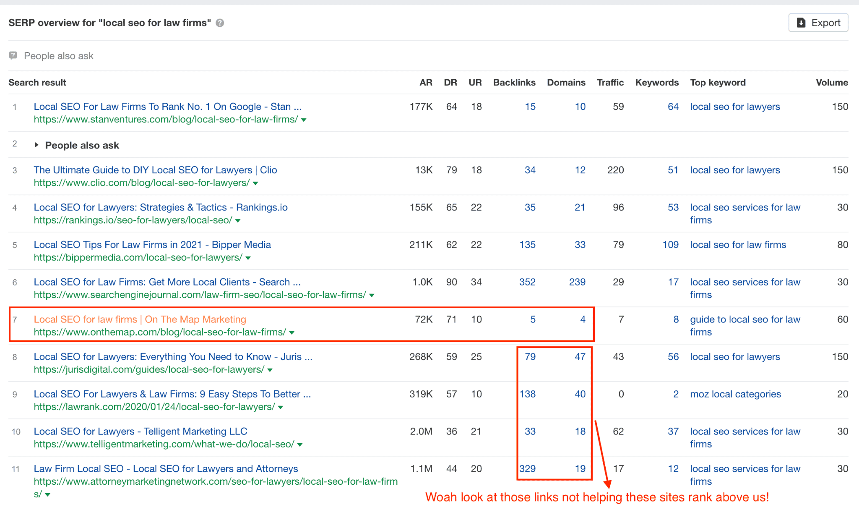Open 'Local SEO For Law Firms To Rank No. 1' result title
This screenshot has height=512, width=859.
168,107
